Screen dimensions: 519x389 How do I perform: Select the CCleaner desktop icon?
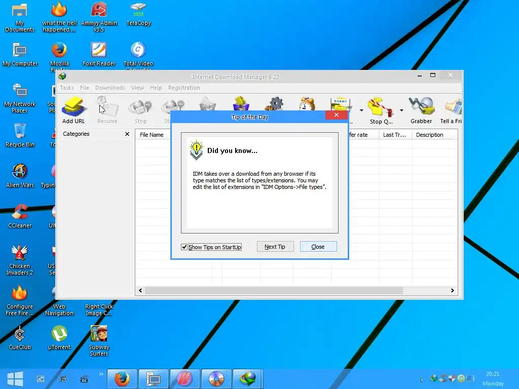pos(20,216)
